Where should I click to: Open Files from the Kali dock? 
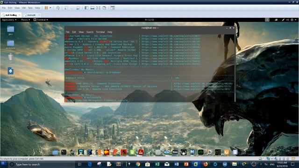click(x=55, y=152)
